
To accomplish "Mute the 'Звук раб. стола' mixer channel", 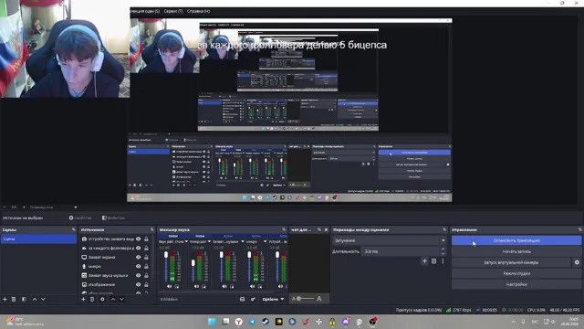I will (170, 286).
